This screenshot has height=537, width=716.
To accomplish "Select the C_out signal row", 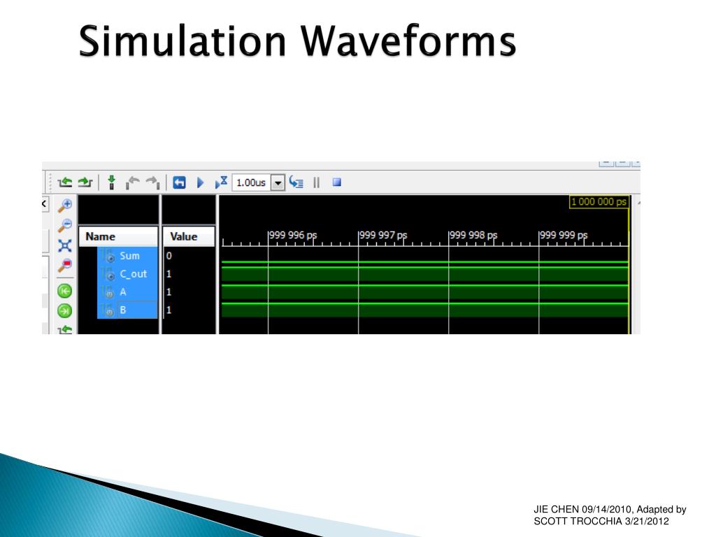I will (x=127, y=274).
